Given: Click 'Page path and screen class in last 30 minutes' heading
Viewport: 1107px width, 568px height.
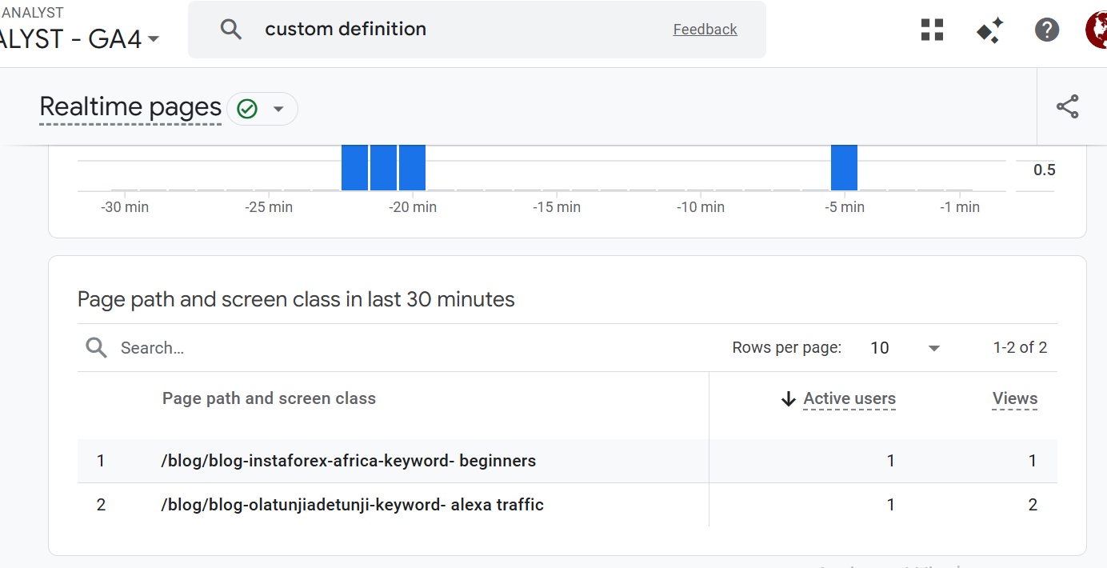Looking at the screenshot, I should pos(296,300).
